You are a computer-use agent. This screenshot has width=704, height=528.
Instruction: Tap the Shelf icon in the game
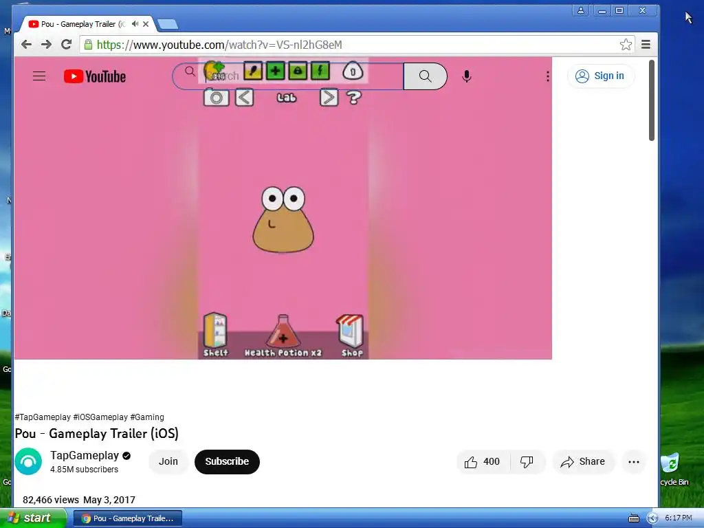pos(215,335)
